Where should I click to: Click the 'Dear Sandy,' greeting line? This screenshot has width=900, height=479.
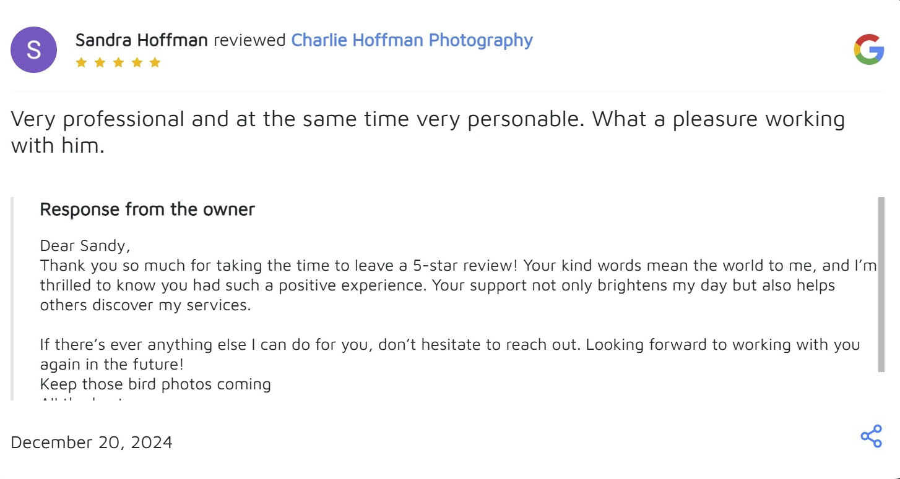tap(85, 246)
